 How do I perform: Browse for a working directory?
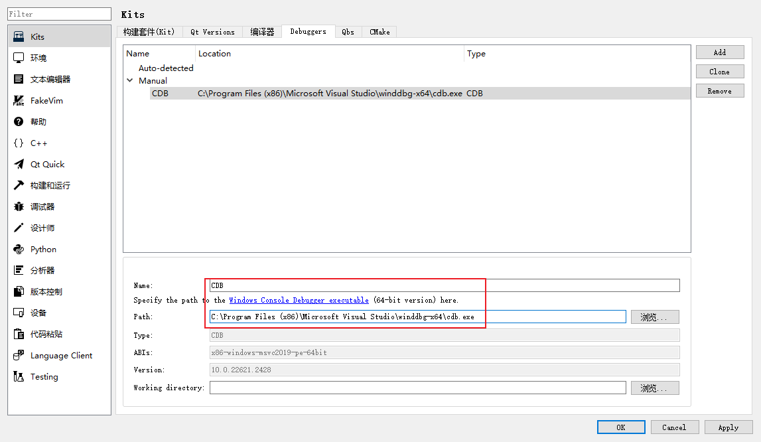click(x=655, y=388)
